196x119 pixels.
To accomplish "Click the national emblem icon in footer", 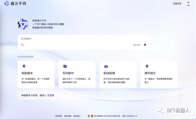I will click(89, 116).
